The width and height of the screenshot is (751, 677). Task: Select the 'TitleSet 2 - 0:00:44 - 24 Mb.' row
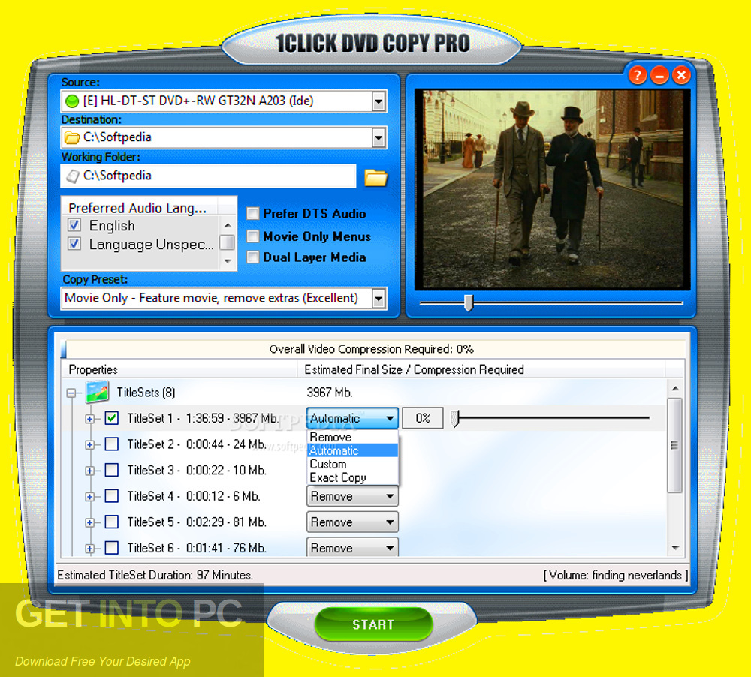pyautogui.click(x=196, y=444)
